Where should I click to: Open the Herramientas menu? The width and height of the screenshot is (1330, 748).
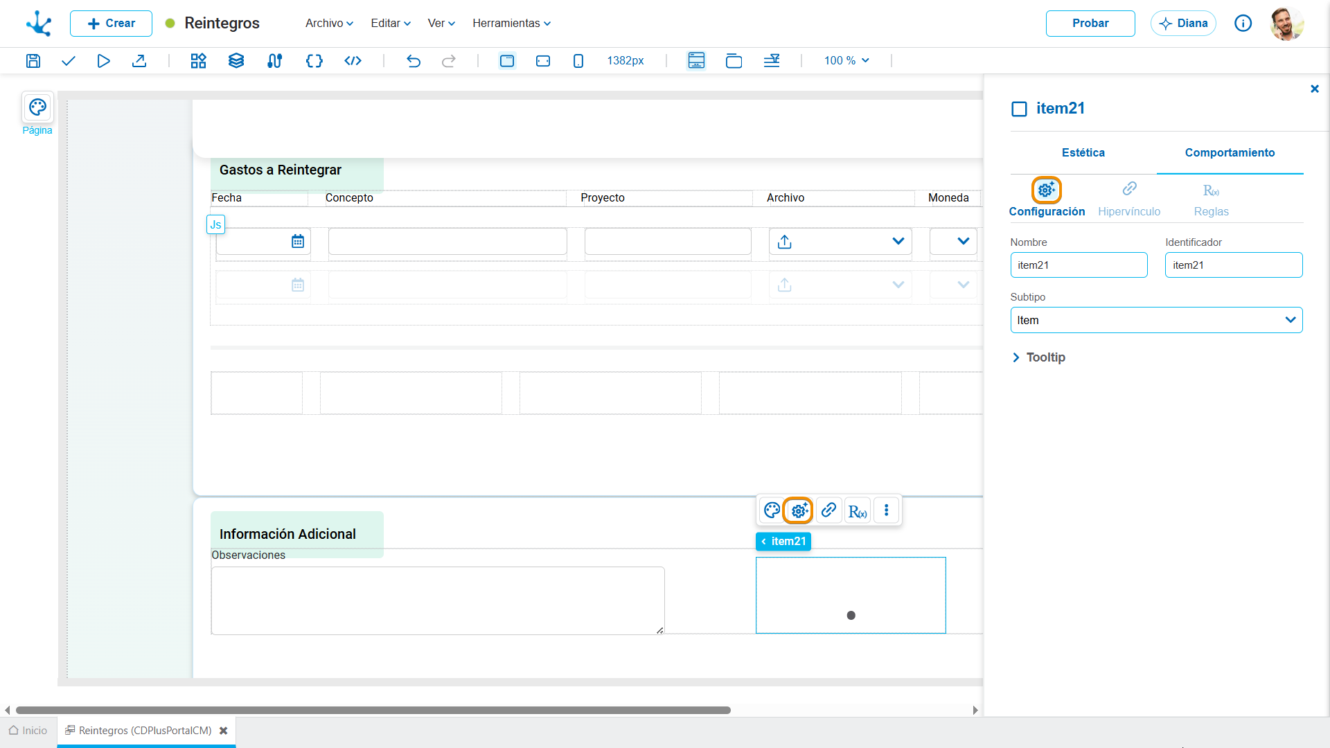click(512, 23)
